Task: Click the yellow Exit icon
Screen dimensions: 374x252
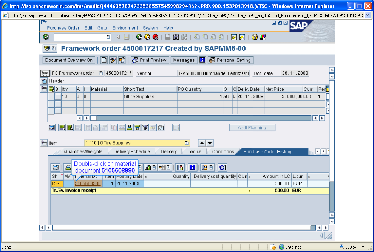Action: point(147,37)
